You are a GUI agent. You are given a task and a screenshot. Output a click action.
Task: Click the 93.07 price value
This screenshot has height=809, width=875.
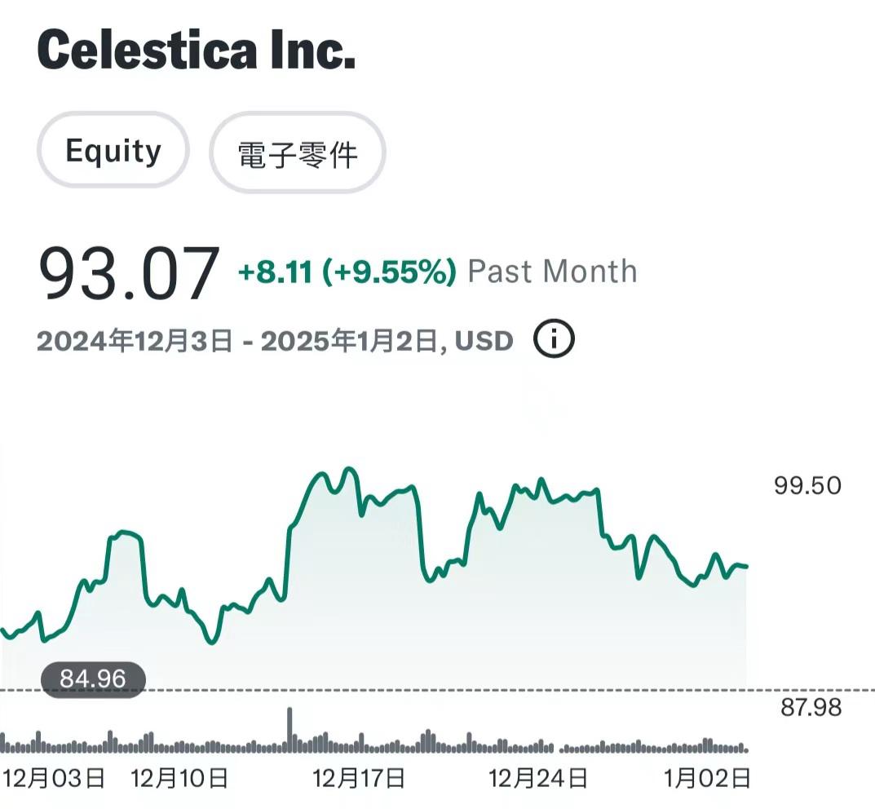pos(129,275)
